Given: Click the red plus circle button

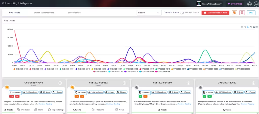Looking at the screenshot, I should pos(242,13).
